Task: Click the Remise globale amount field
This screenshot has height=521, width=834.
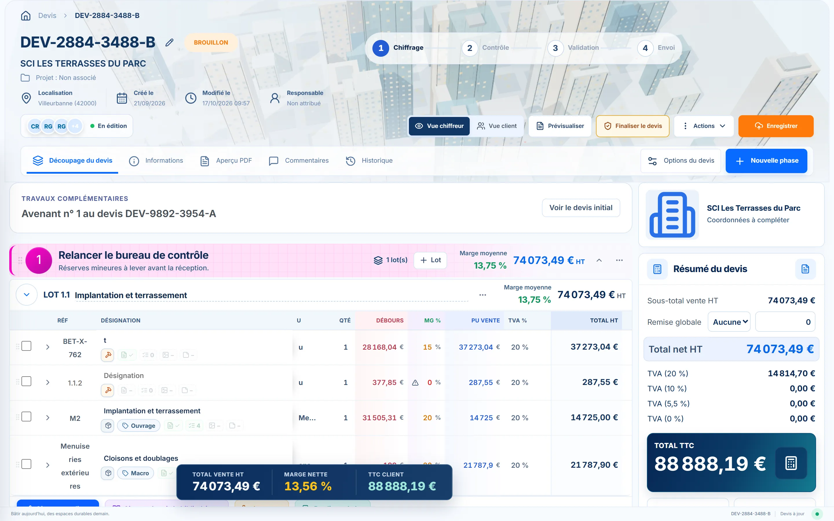Action: click(785, 322)
